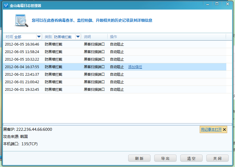The width and height of the screenshot is (235, 167).
Task: Select log entry 2012-06-04 16:37:55
Action: click(115, 67)
